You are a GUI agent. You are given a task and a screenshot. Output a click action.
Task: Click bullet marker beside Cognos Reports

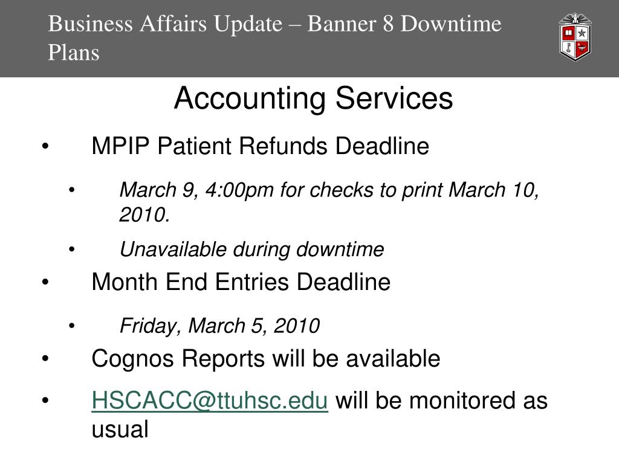point(45,359)
